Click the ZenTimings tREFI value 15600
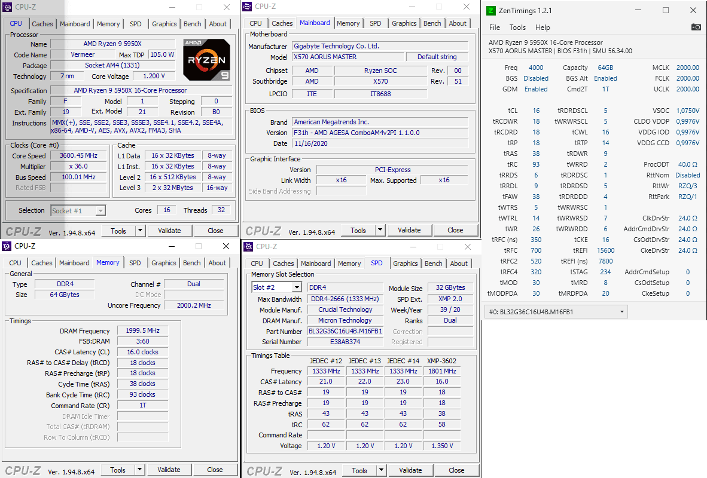Screen dimensions: 707x478 click(605, 250)
